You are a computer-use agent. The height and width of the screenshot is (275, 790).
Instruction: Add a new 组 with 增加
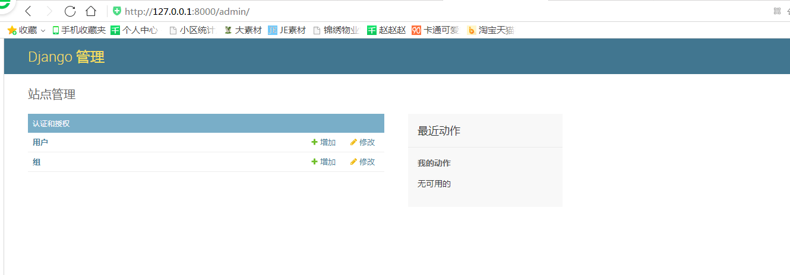pyautogui.click(x=323, y=162)
